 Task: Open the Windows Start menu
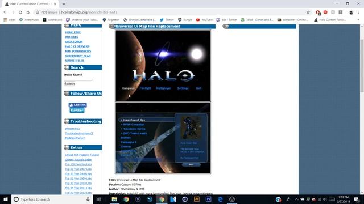coord(6,199)
